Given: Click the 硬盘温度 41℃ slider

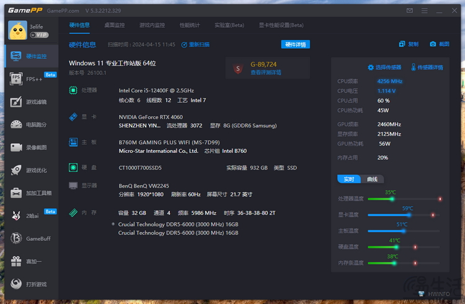Looking at the screenshot, I should [x=404, y=247].
